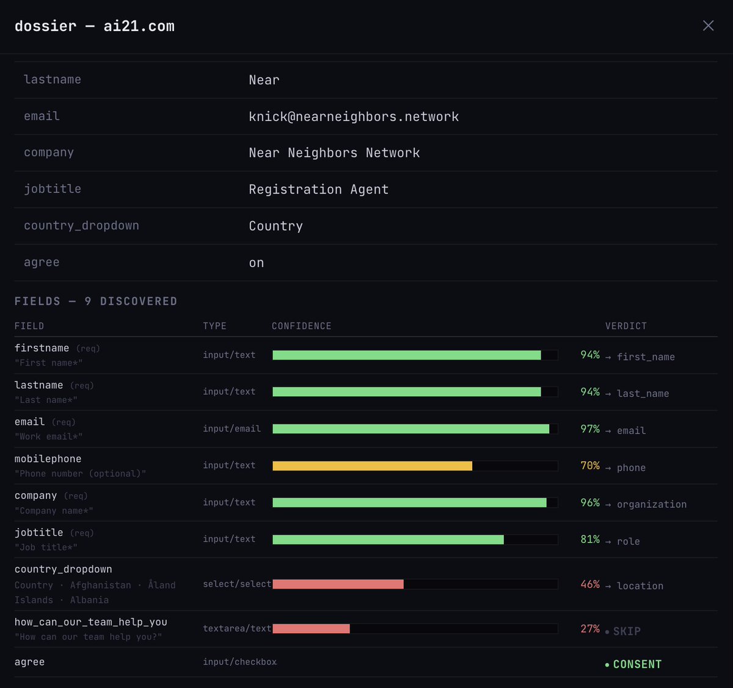Click the firstname confidence bar
This screenshot has width=733, height=688.
tap(415, 355)
